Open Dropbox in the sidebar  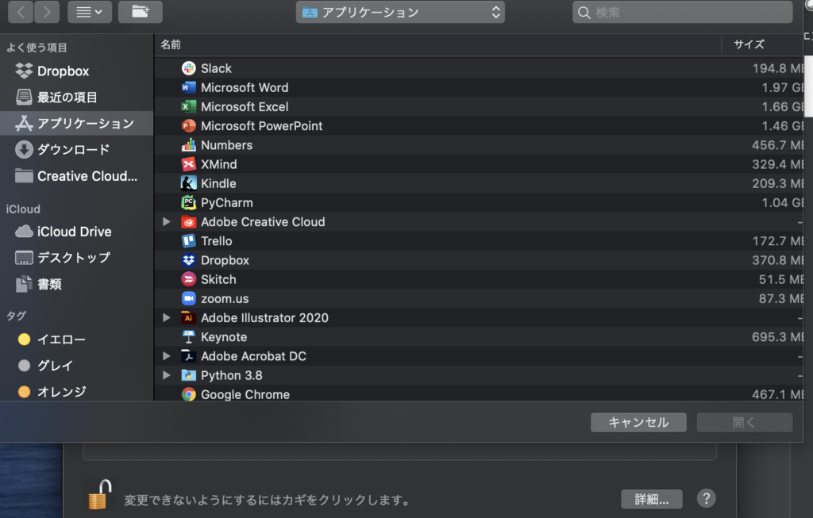tap(77, 71)
